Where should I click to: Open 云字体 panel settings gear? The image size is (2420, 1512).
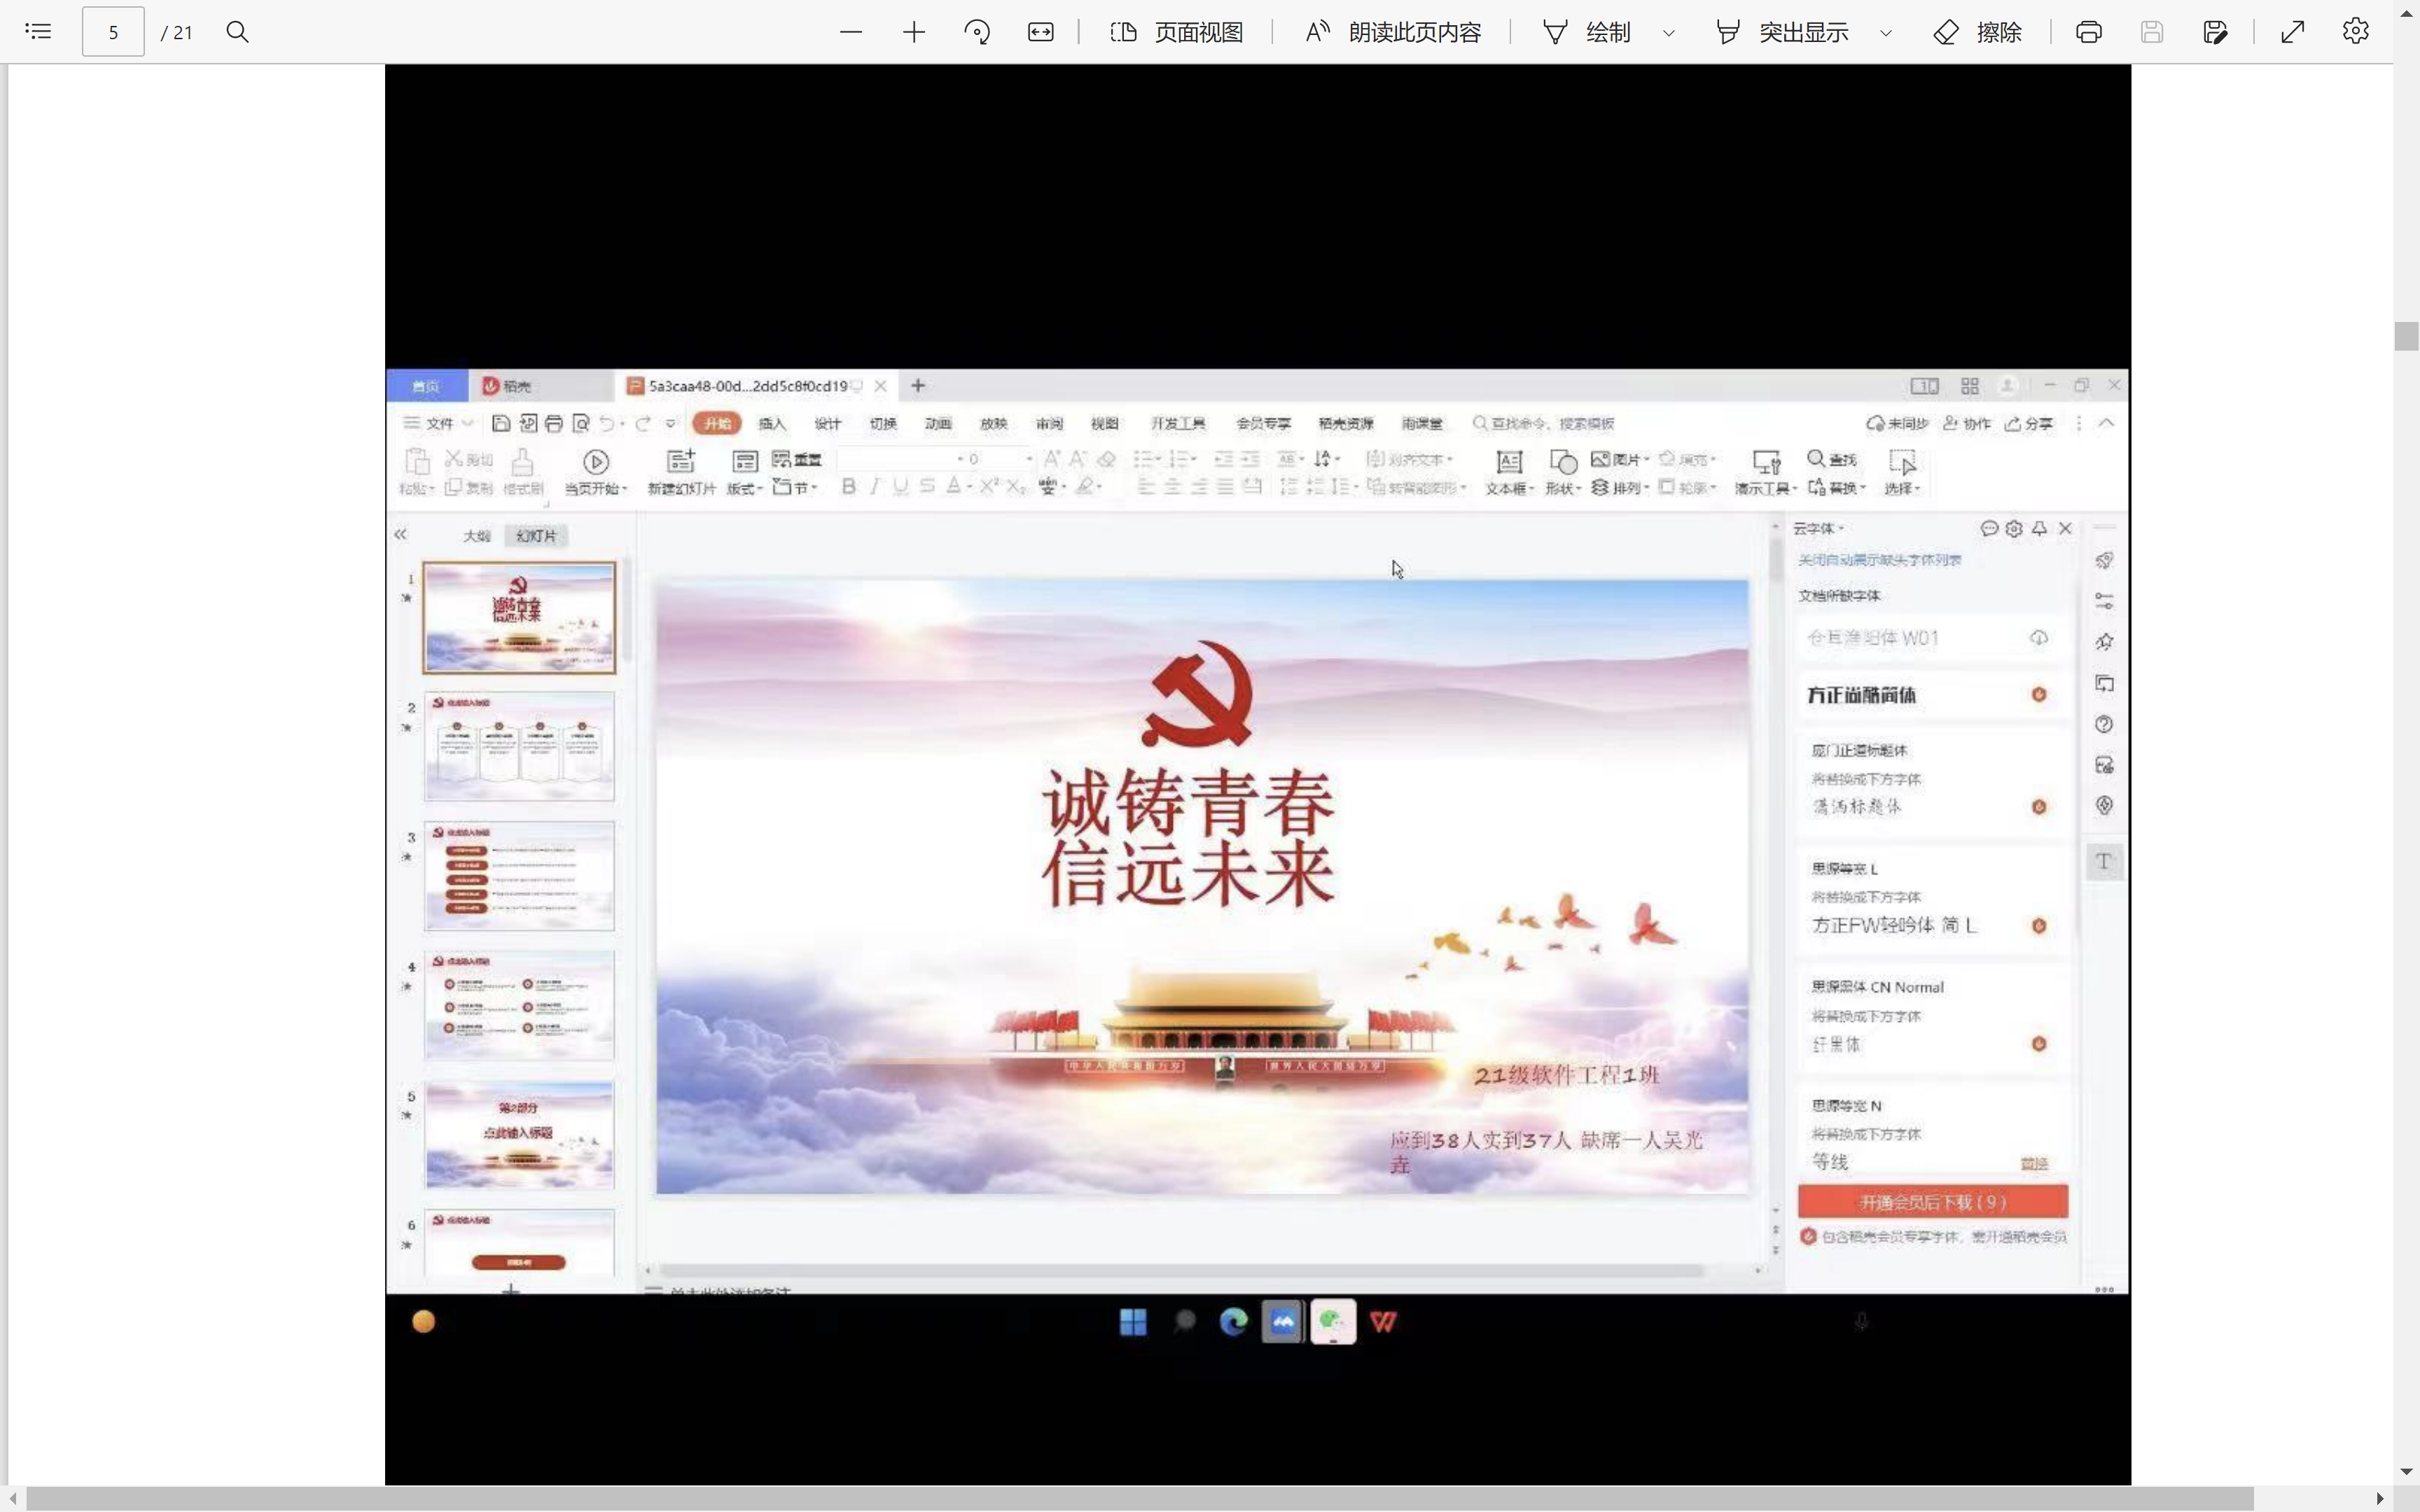[2014, 528]
